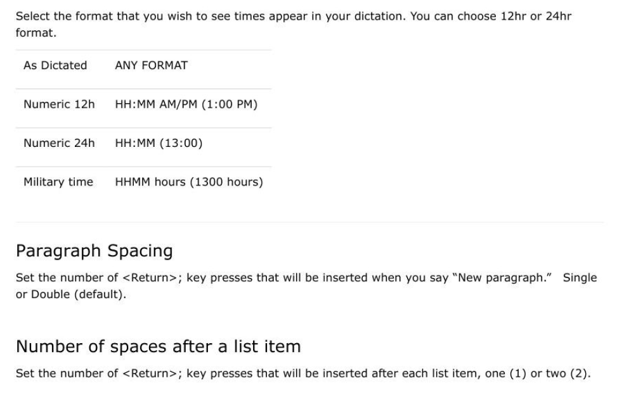Select the 'ANY FORMAT' cell text
This screenshot has width=624, height=397.
point(151,65)
